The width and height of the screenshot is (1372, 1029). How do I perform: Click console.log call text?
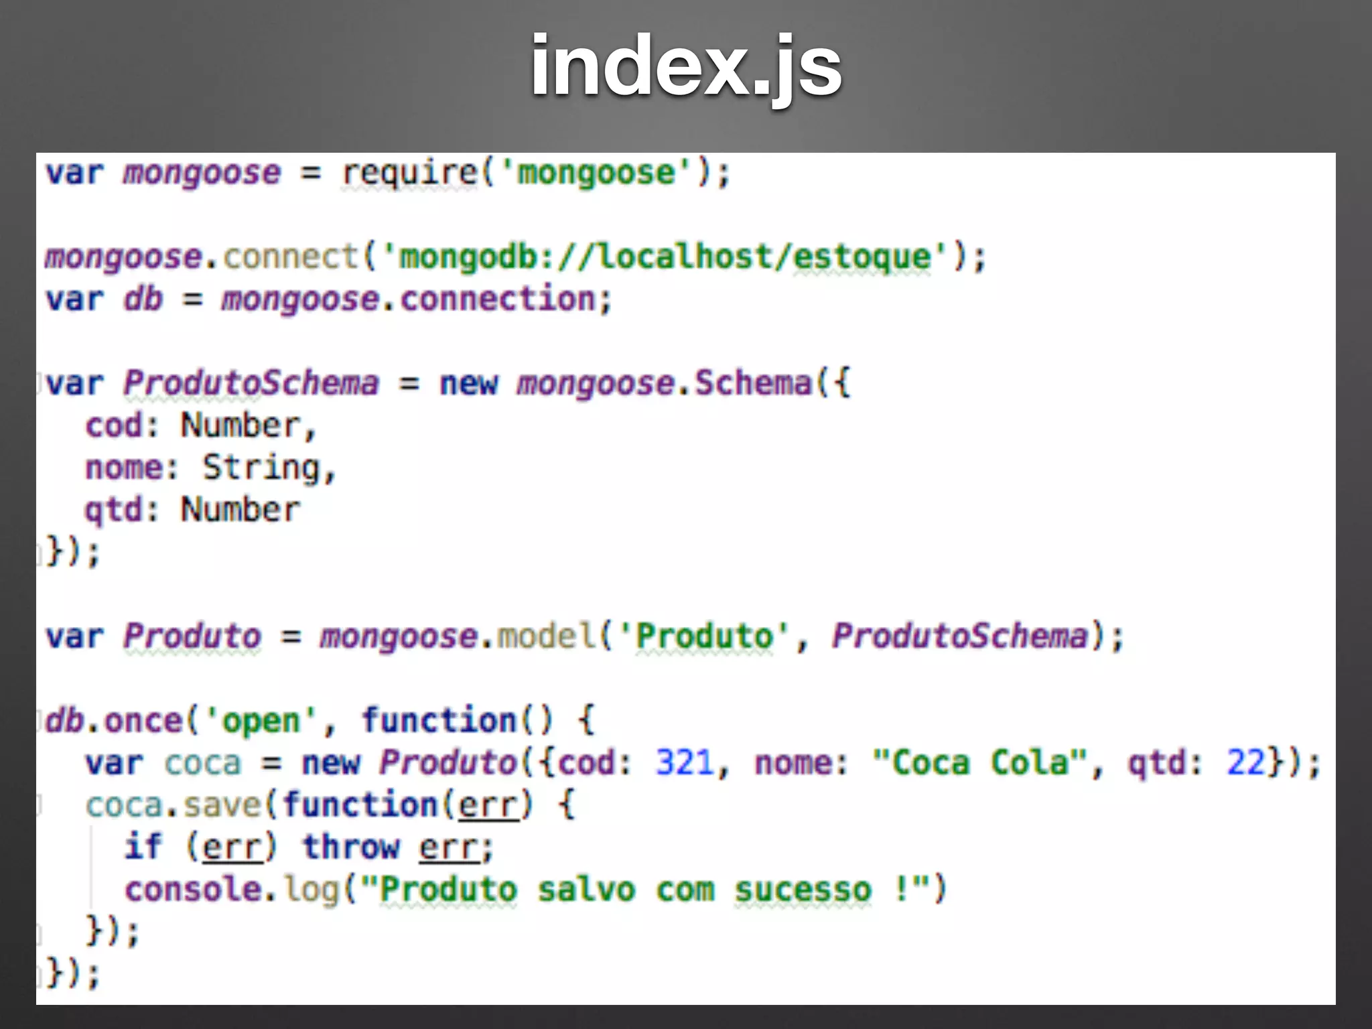point(536,890)
